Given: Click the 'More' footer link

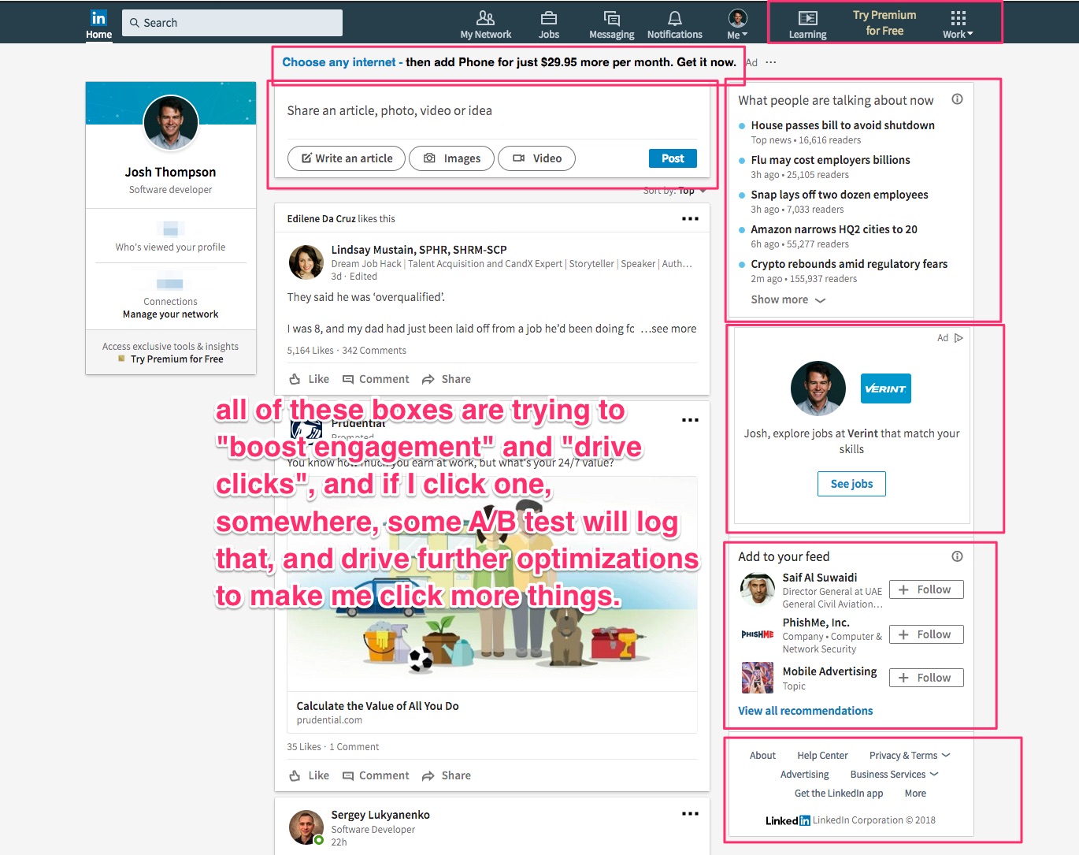Looking at the screenshot, I should [x=915, y=794].
